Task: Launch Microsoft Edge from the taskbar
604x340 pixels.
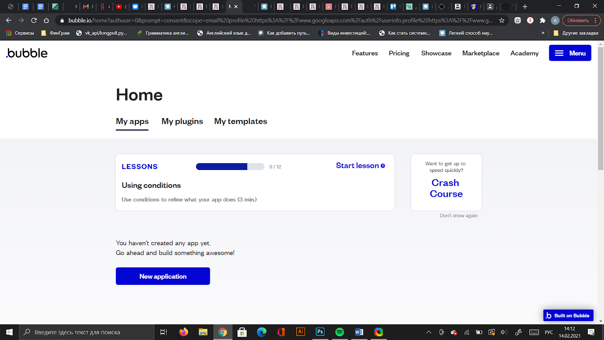Action: coord(262,332)
